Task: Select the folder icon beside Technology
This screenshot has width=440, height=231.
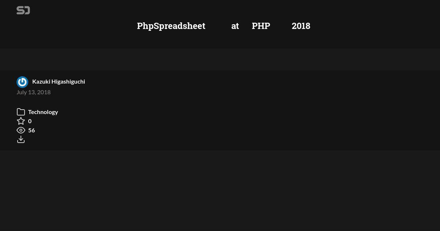Action: pos(21,112)
